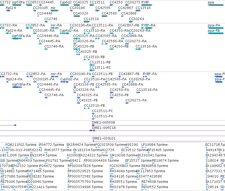The height and width of the screenshot is (191, 225).
Task: Select gene label reading exactly "CG42868"
Action: click(129, 13)
